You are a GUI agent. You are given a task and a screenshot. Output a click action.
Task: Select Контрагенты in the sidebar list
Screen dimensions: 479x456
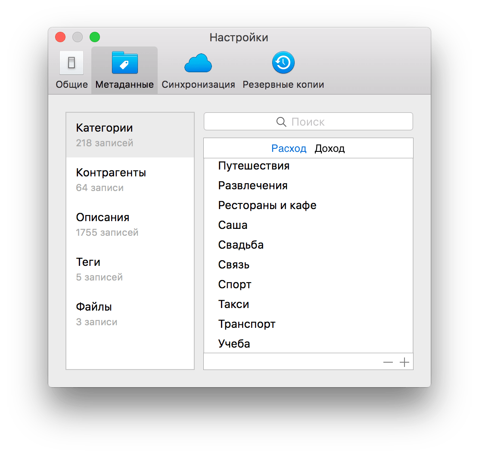click(x=130, y=180)
